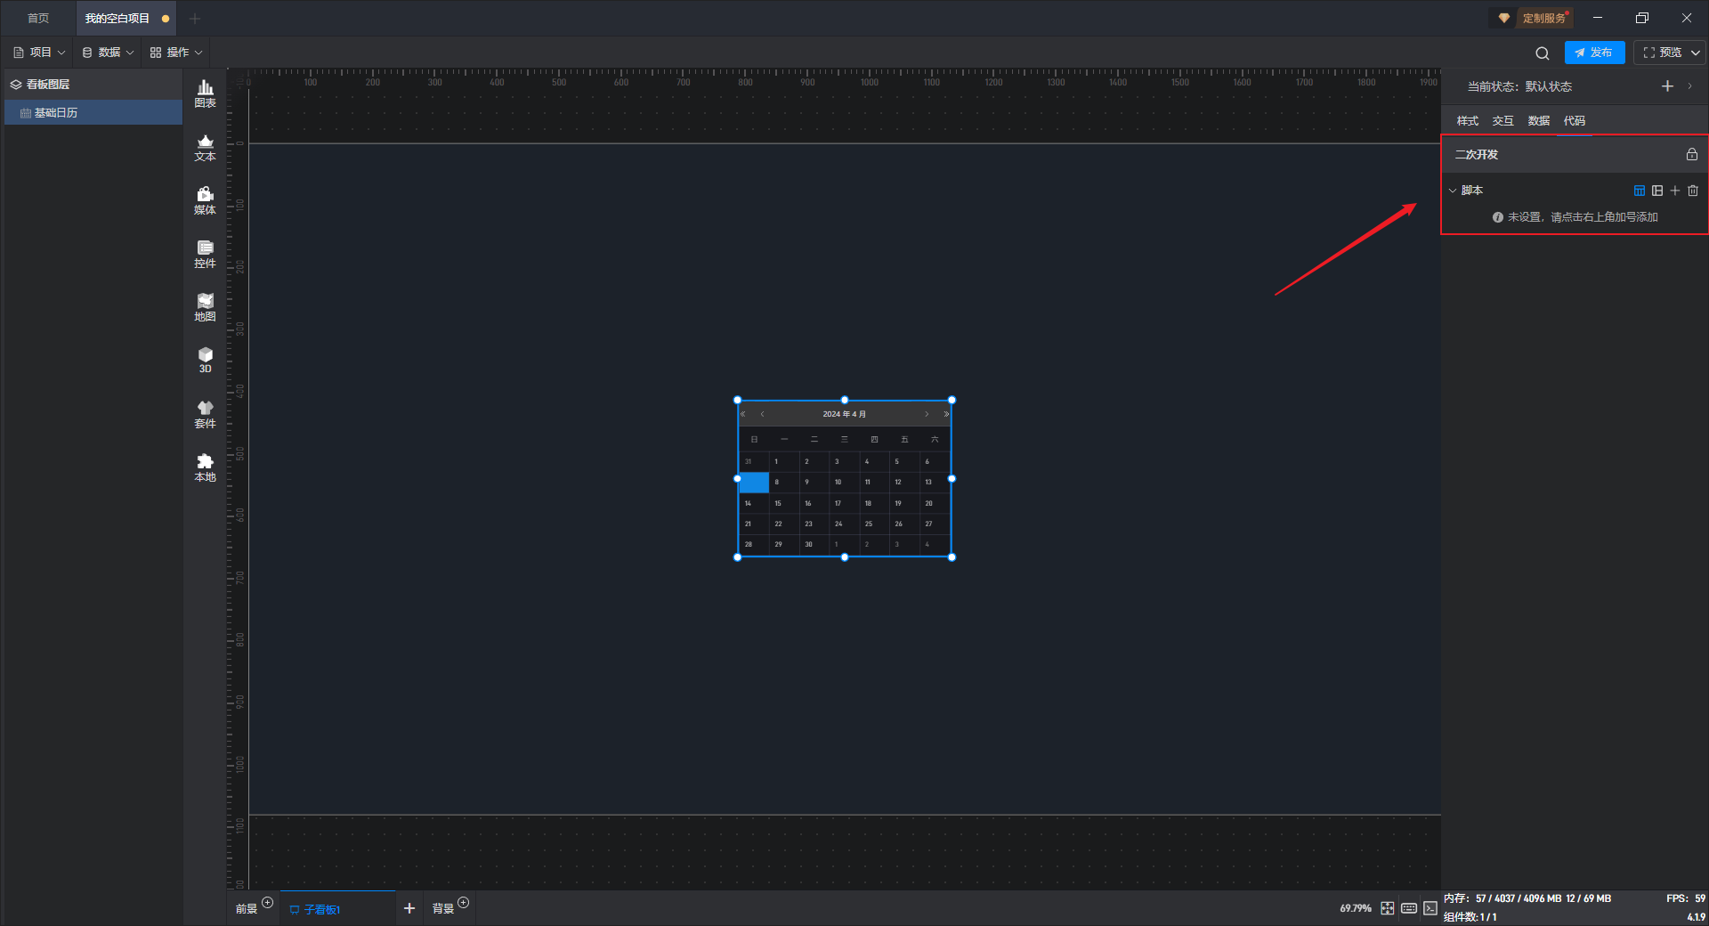Open the 操作 dropdown menu

click(176, 53)
